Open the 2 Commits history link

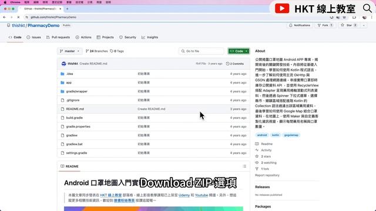(x=235, y=64)
